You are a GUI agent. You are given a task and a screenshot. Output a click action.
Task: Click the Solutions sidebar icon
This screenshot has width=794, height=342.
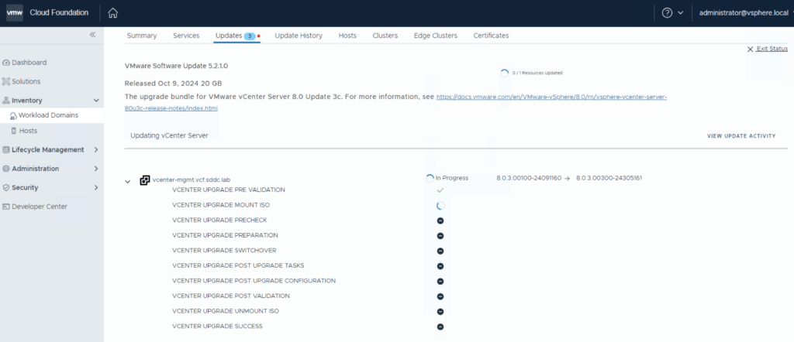point(6,81)
